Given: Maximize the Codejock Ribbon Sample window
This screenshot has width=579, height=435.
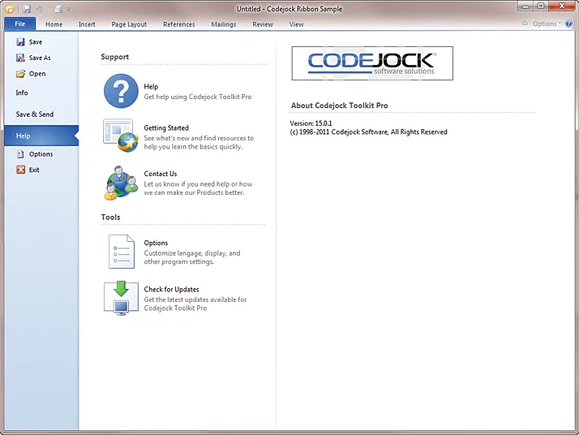Looking at the screenshot, I should (x=541, y=6).
